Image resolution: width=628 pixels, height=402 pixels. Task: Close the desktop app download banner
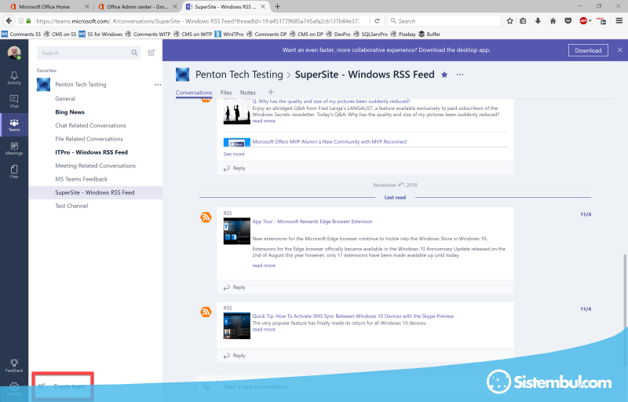(x=620, y=50)
